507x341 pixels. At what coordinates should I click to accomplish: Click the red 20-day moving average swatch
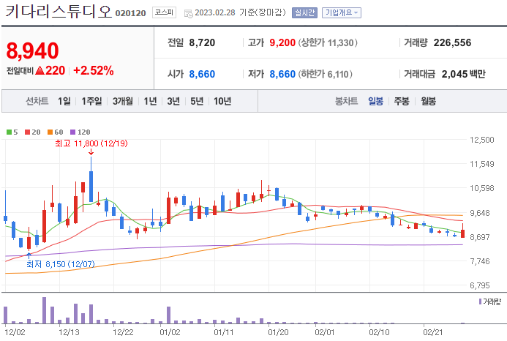(x=28, y=132)
